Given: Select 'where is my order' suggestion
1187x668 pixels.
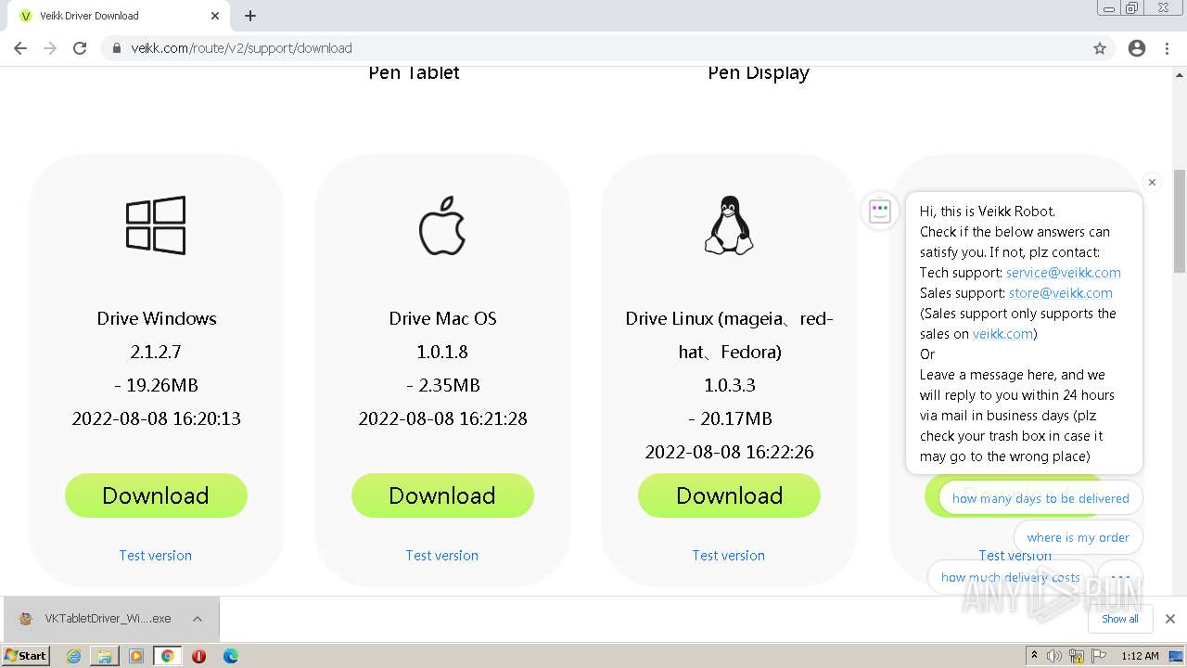Looking at the screenshot, I should 1079,537.
